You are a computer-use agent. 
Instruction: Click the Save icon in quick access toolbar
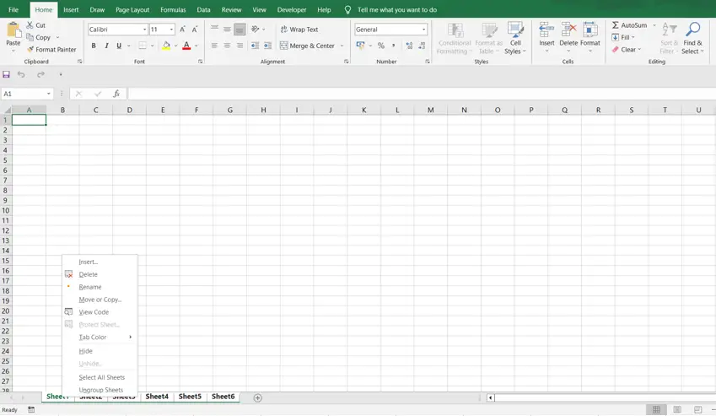(6, 74)
